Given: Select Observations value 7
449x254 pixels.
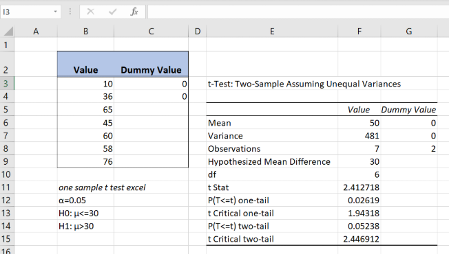Looking at the screenshot, I should point(359,148).
